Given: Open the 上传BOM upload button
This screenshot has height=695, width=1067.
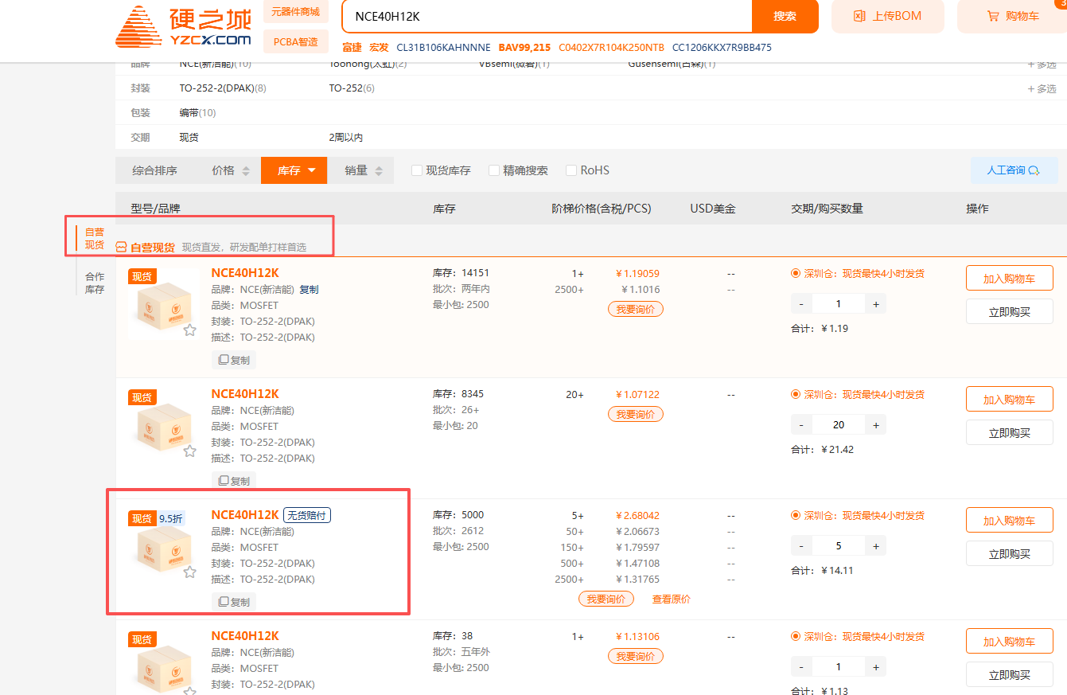Looking at the screenshot, I should (888, 16).
